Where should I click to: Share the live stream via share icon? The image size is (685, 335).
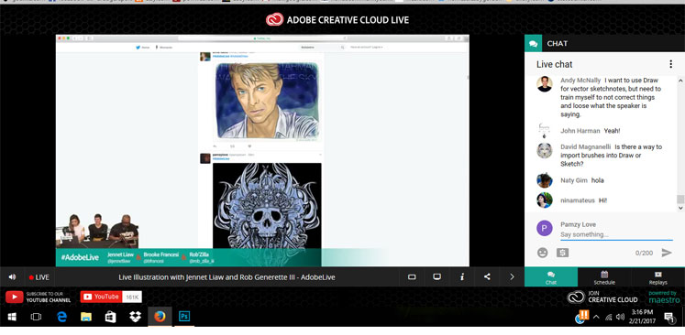pyautogui.click(x=487, y=277)
